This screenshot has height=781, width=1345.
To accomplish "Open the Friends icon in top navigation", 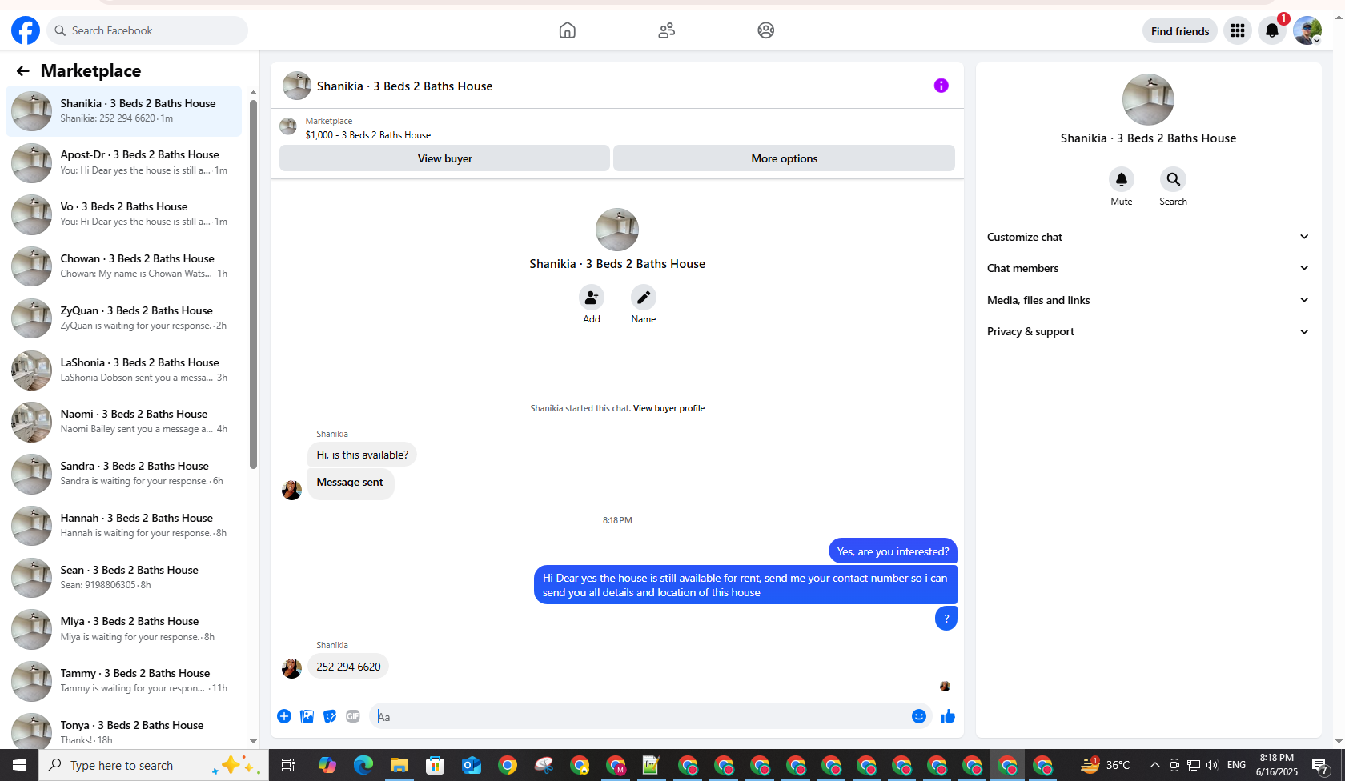I will tap(667, 30).
